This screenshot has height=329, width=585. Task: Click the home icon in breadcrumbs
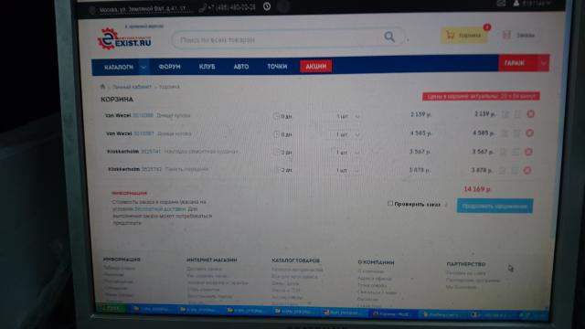(102, 87)
